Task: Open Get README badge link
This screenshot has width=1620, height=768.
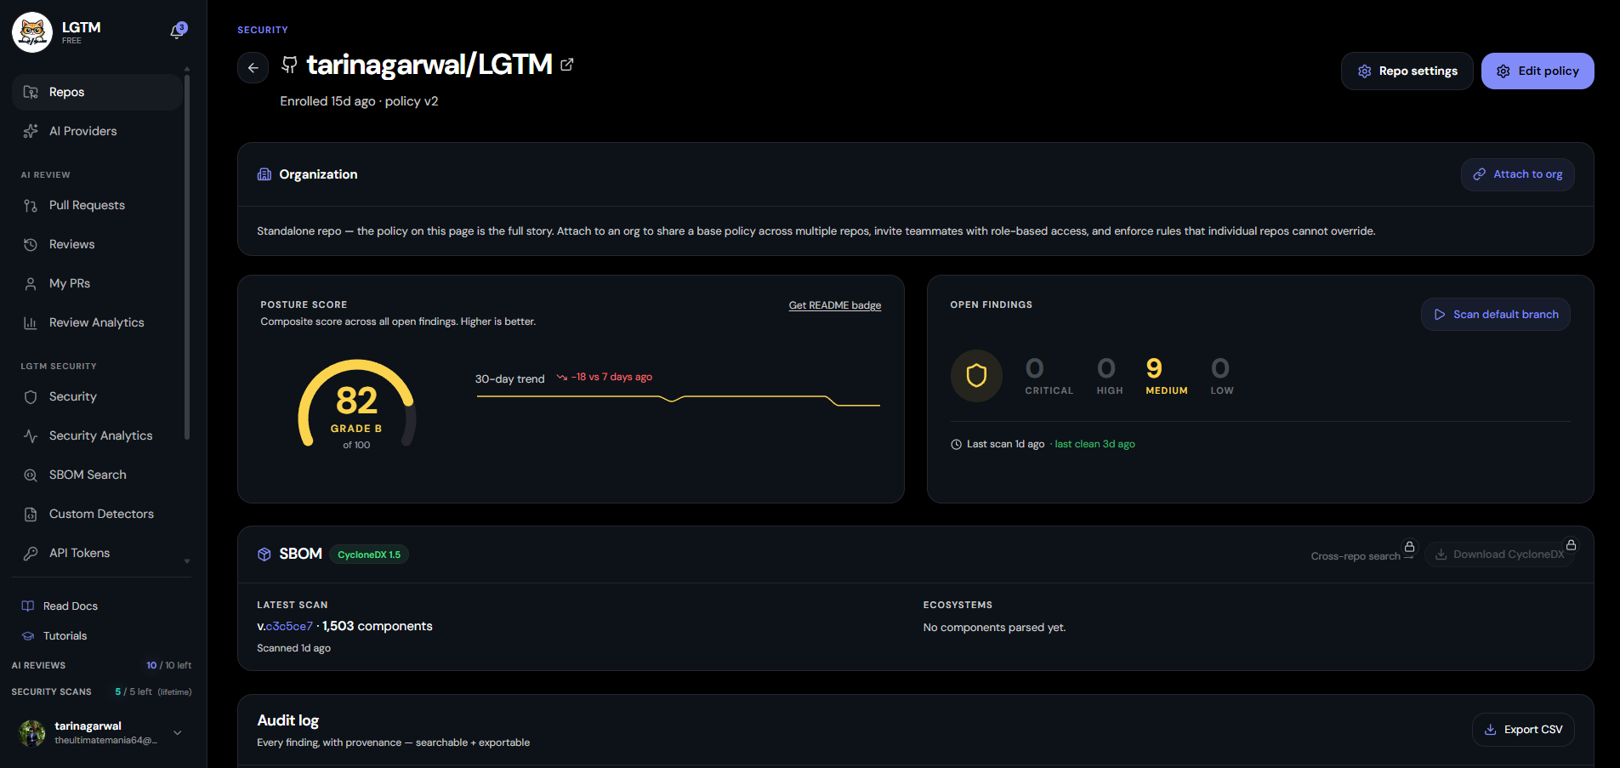Action: point(835,305)
